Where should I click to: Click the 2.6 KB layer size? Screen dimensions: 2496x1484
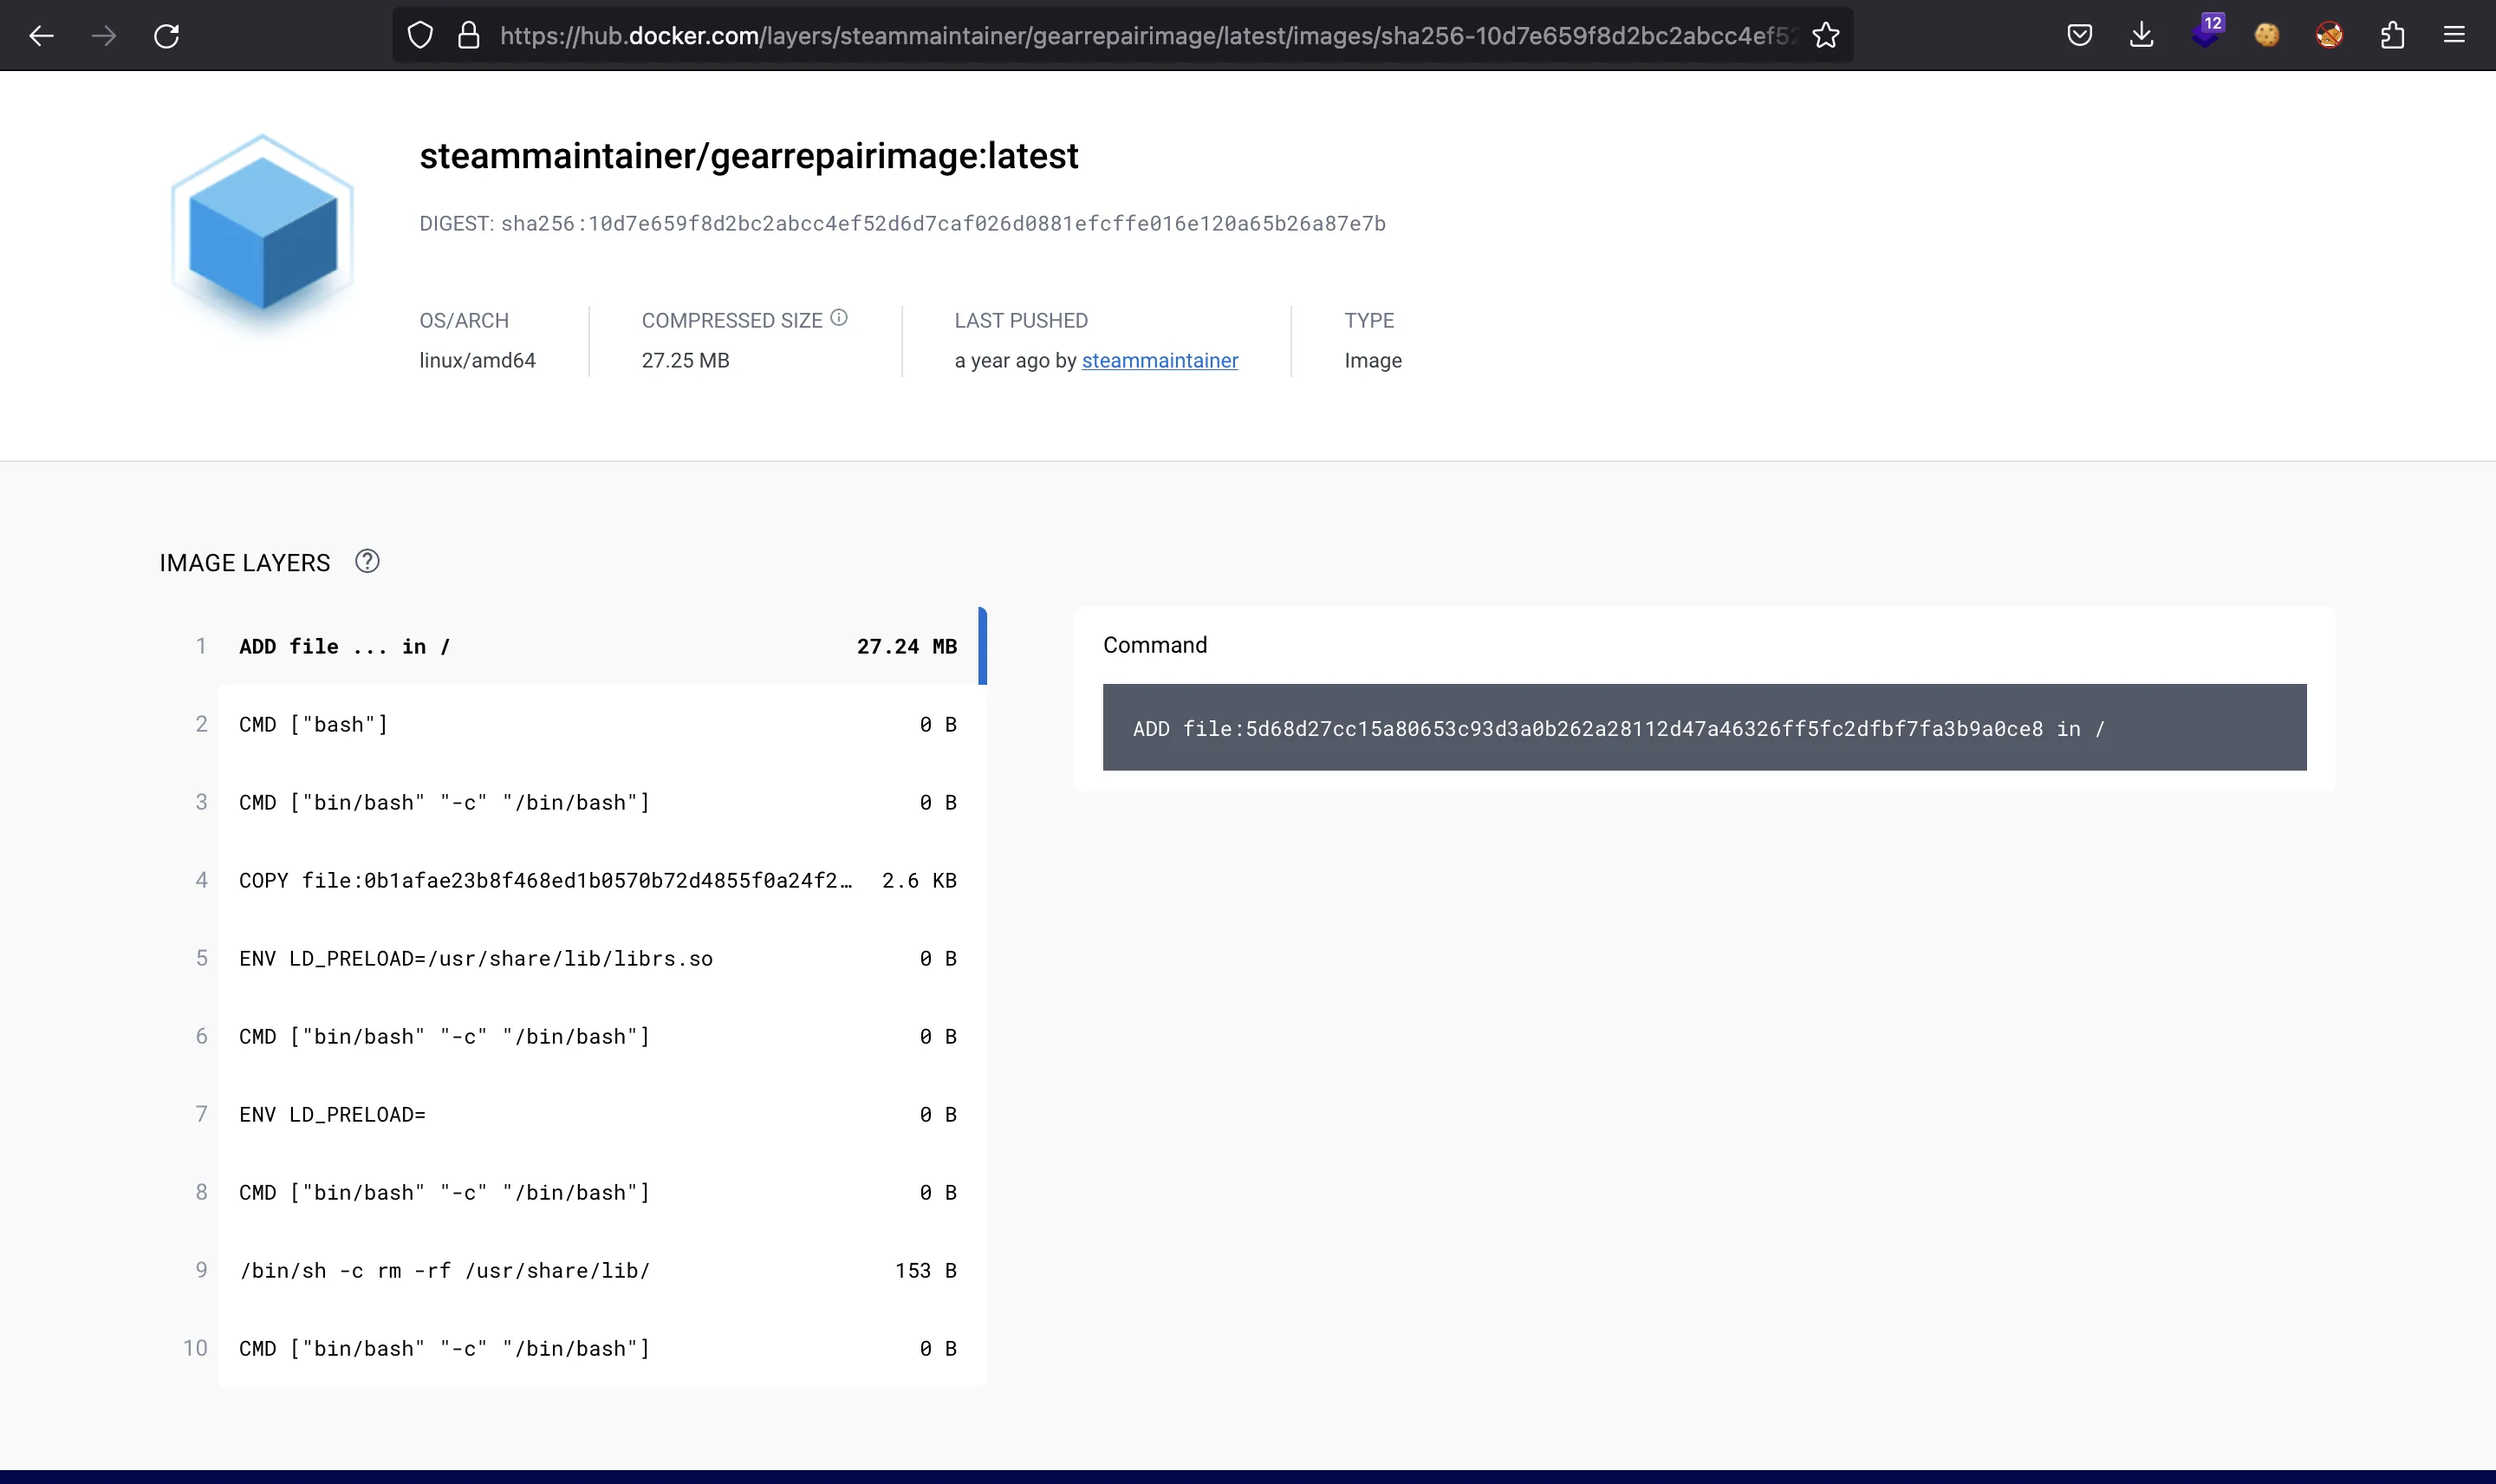919,880
